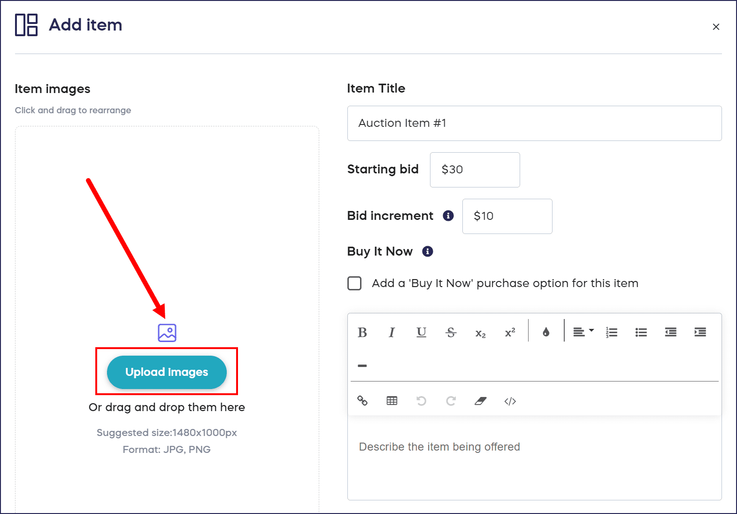The height and width of the screenshot is (514, 737).
Task: Apply italic formatting in the editor
Action: (392, 333)
